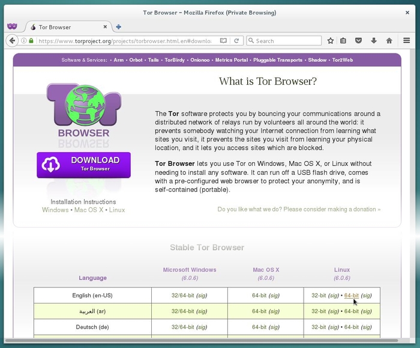420x348 pixels.
Task: Open Pluggable Transports link
Action: click(x=278, y=60)
